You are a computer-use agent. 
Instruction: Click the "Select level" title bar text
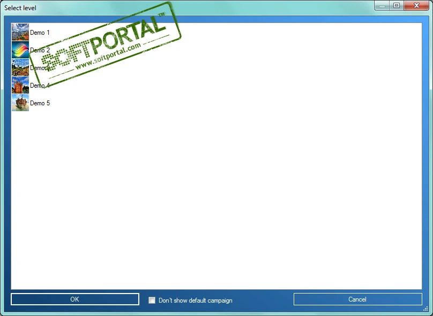pos(20,8)
